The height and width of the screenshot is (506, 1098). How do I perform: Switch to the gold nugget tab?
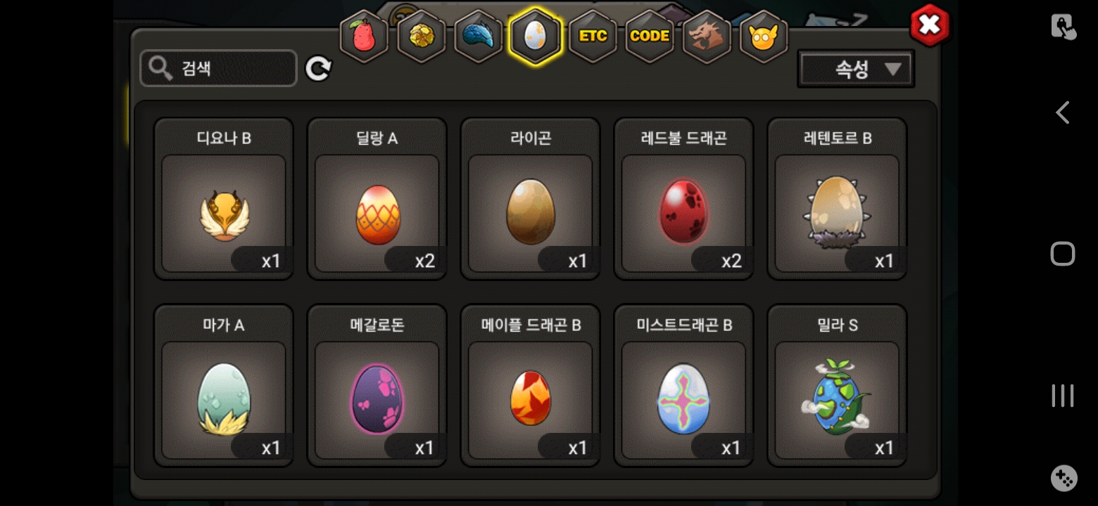tap(421, 37)
